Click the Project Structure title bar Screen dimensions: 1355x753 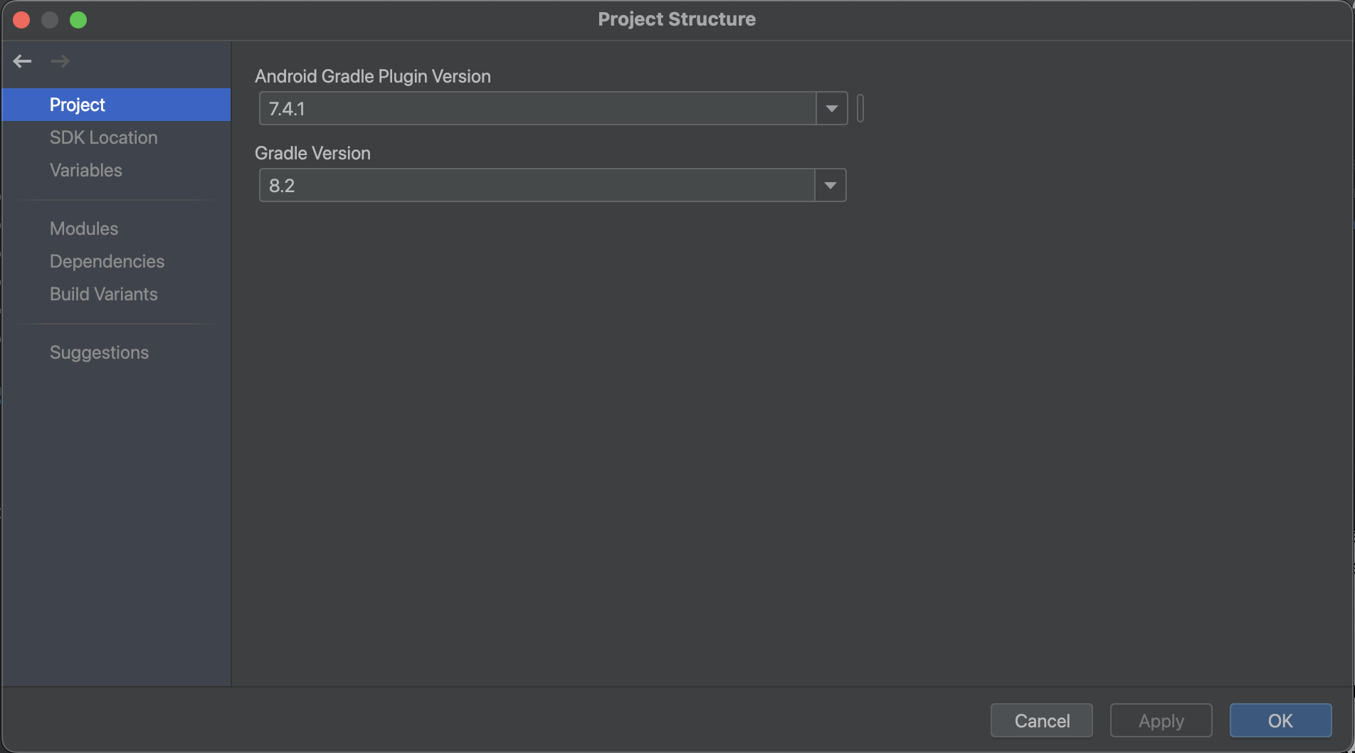pos(676,19)
